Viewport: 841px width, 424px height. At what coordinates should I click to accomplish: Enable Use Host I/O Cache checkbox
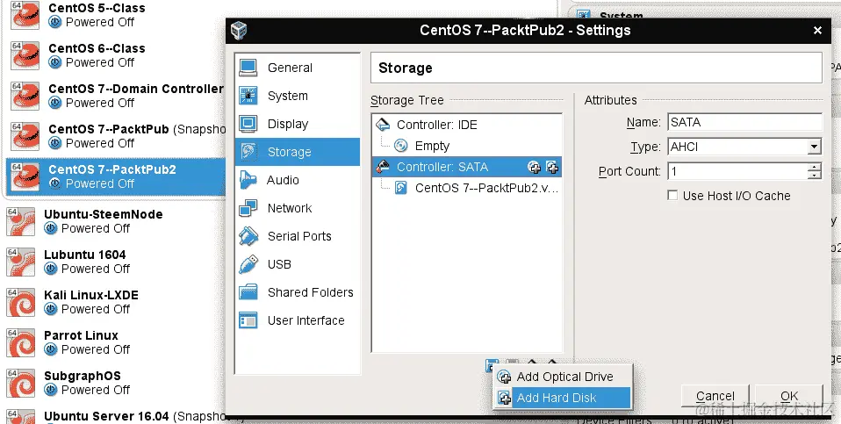click(672, 196)
